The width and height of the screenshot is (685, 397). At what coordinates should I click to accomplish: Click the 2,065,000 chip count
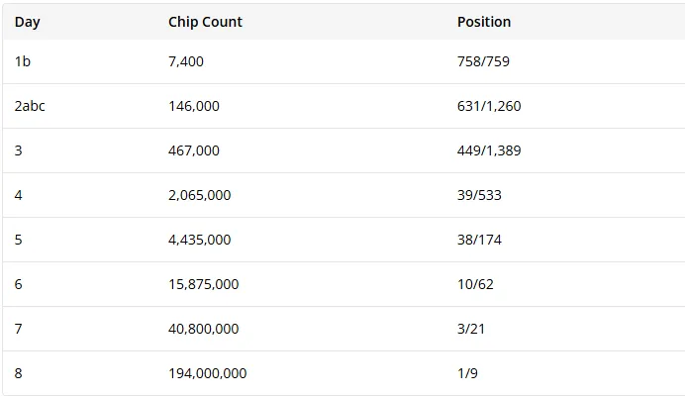pyautogui.click(x=199, y=195)
